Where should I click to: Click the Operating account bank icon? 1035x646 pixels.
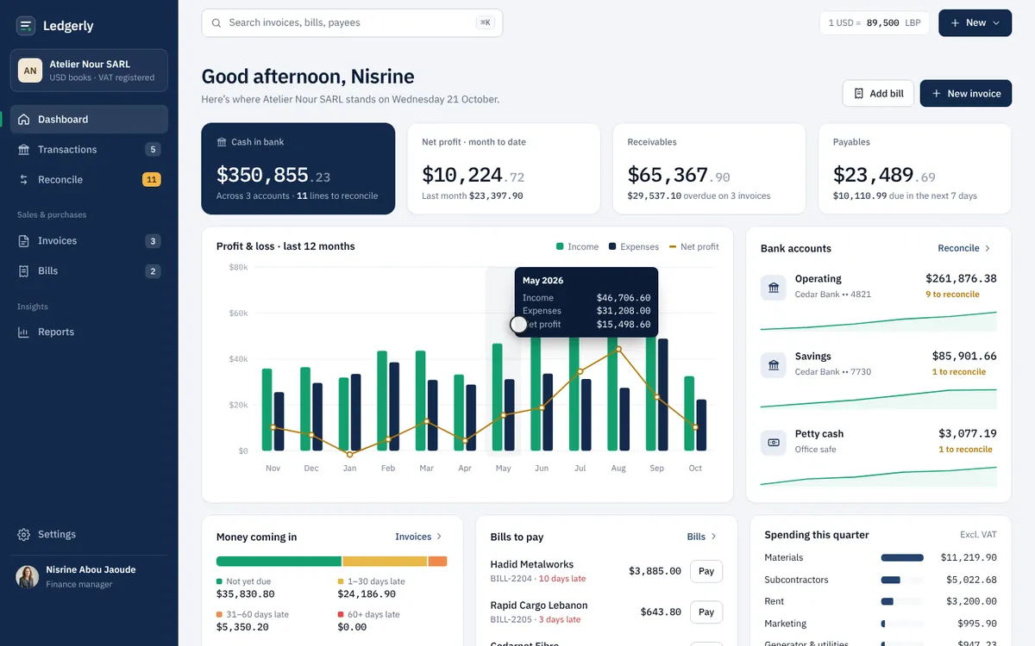[x=774, y=288]
